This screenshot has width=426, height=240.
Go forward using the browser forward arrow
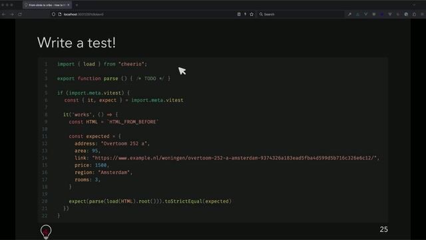[12, 14]
